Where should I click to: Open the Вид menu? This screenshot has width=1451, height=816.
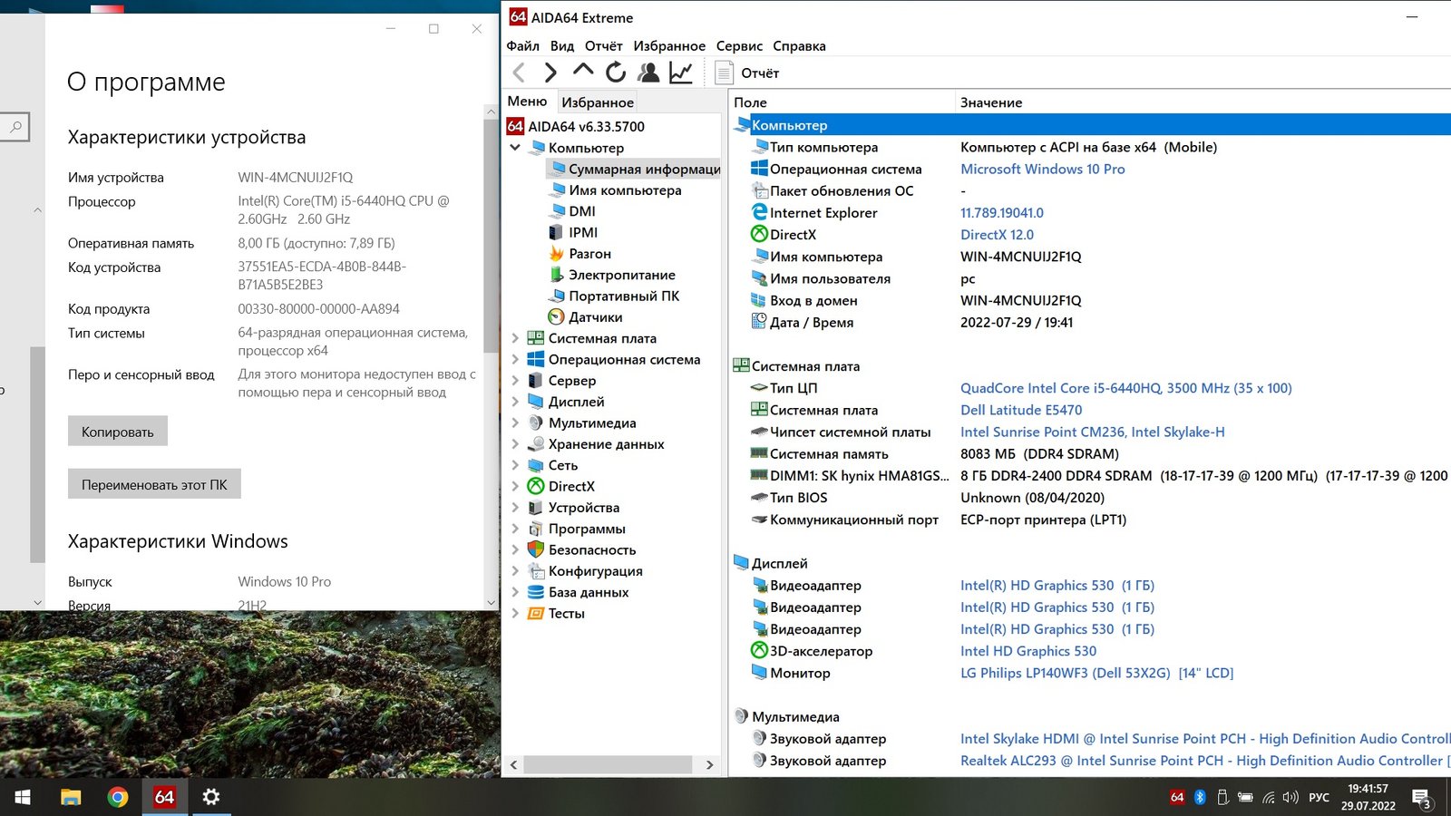point(562,46)
